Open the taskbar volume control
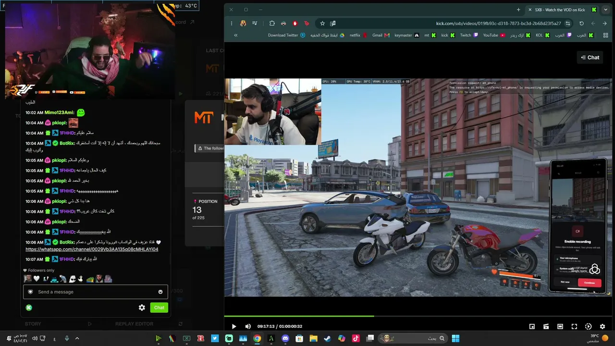This screenshot has height=346, width=615. (x=35, y=338)
